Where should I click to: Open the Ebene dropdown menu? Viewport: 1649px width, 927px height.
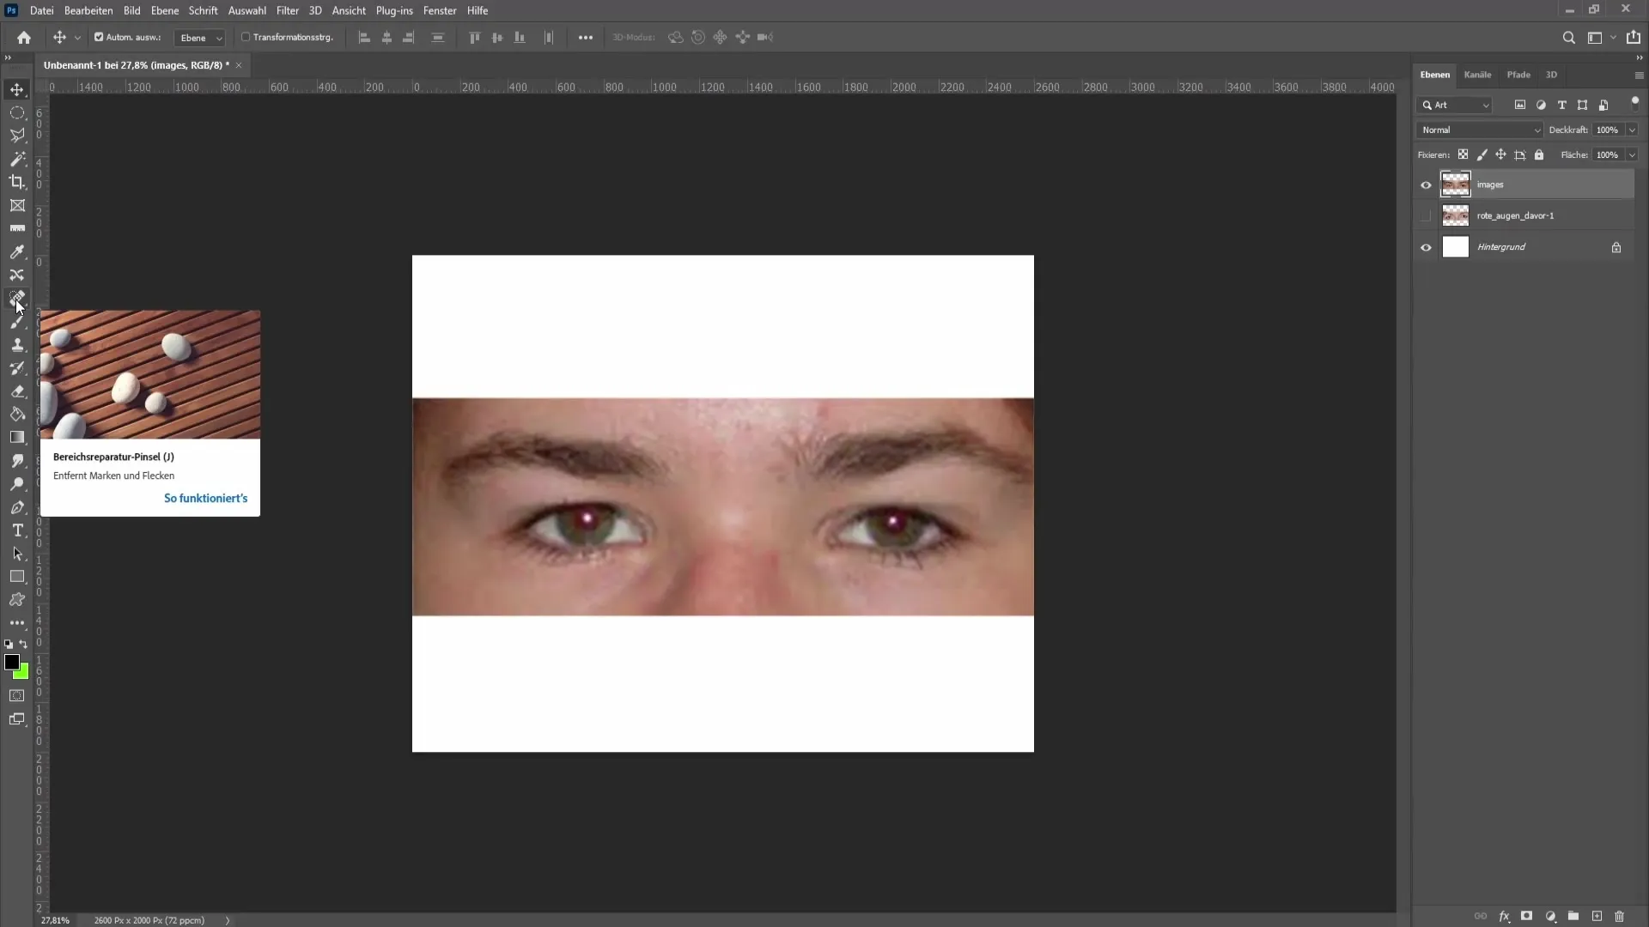tap(162, 10)
